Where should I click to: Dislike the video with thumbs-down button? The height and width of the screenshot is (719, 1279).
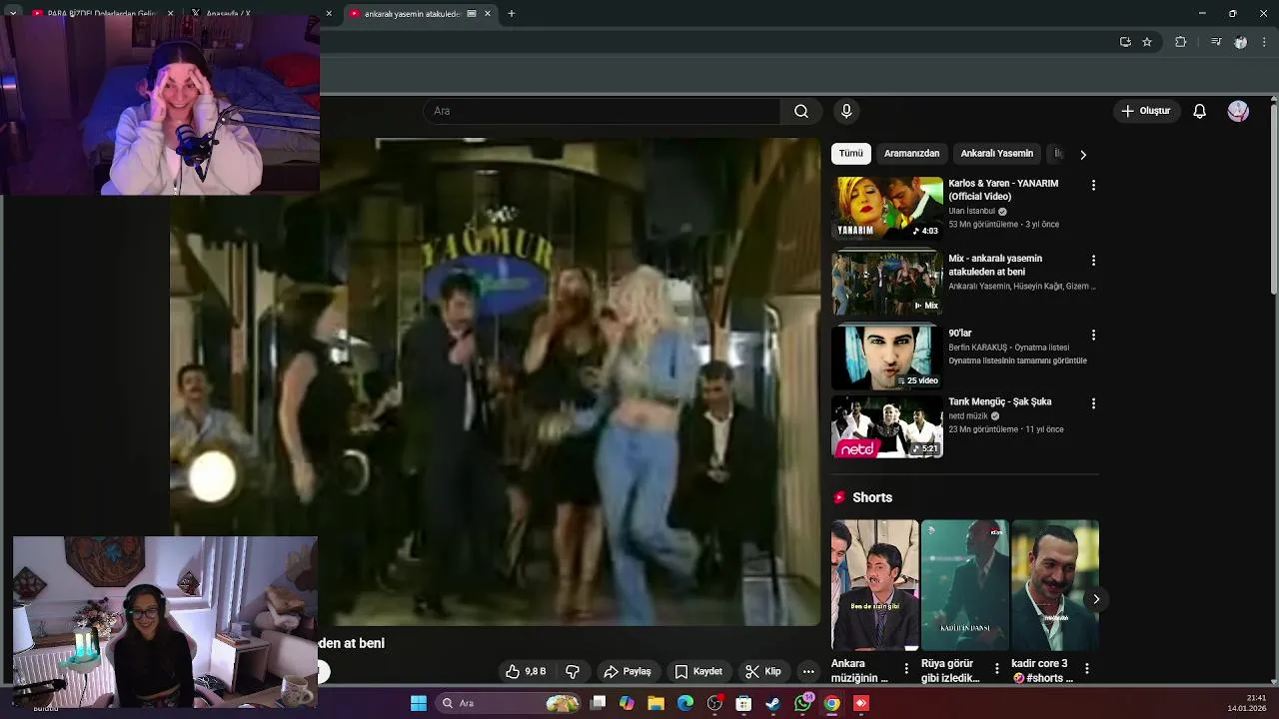tap(573, 672)
